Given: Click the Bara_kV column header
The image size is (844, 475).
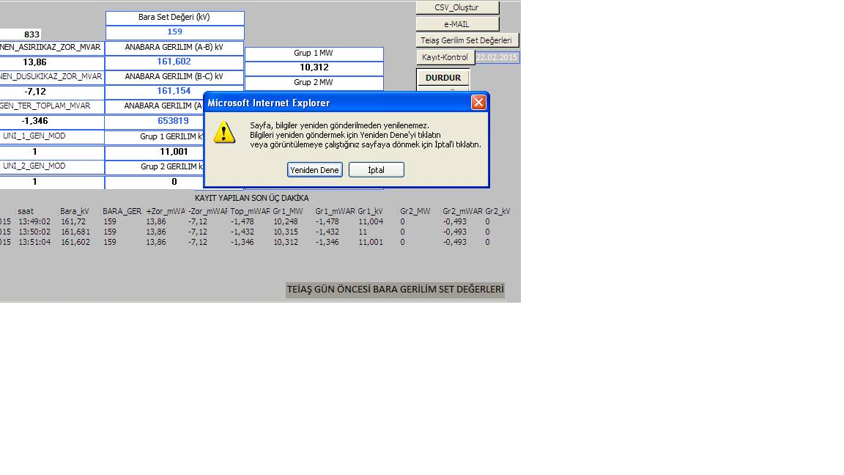Looking at the screenshot, I should click(75, 211).
